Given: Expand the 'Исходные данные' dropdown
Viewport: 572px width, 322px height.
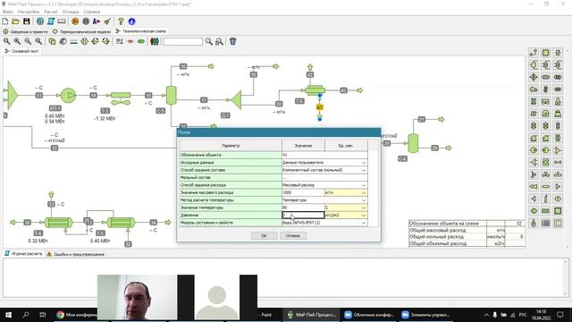Looking at the screenshot, I should click(x=364, y=163).
